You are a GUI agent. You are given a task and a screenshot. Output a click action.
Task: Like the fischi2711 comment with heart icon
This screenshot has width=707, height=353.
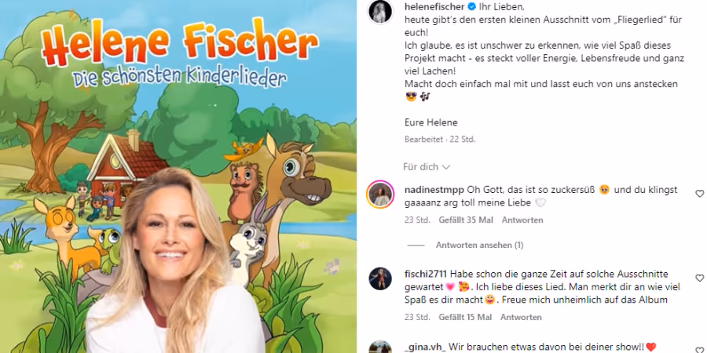(x=699, y=278)
